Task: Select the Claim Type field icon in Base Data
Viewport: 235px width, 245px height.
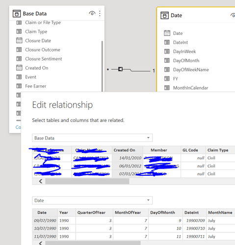Action: (19, 31)
